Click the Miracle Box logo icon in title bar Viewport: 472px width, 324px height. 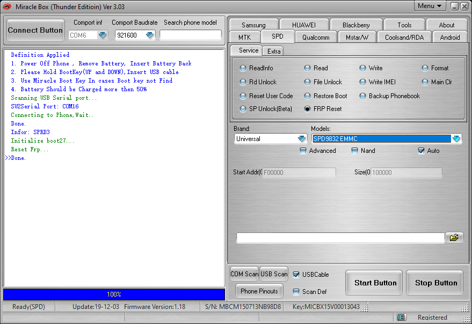tap(7, 6)
